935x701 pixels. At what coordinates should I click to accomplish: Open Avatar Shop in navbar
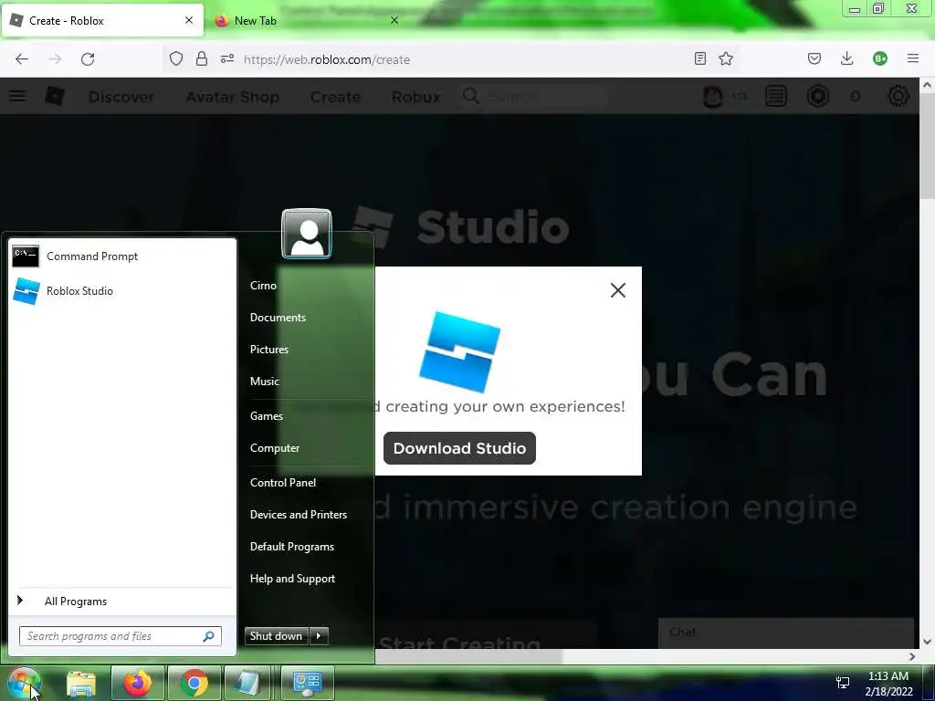tap(233, 97)
